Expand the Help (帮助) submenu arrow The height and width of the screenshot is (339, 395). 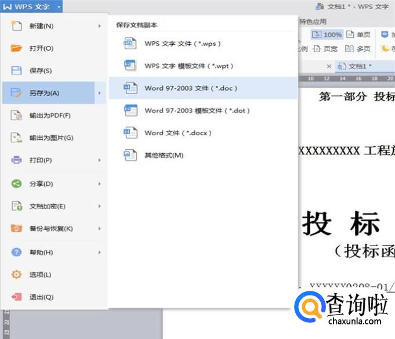100,253
